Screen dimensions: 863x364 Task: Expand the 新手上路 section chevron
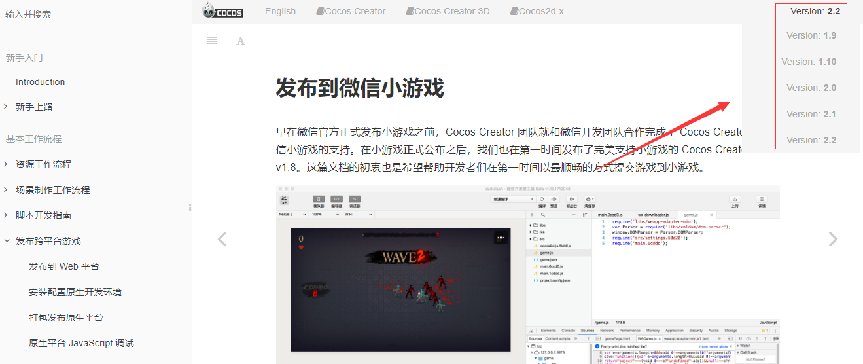[6, 107]
